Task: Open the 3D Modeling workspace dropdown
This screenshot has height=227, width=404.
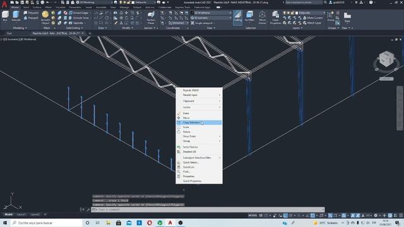Action: click(x=94, y=3)
